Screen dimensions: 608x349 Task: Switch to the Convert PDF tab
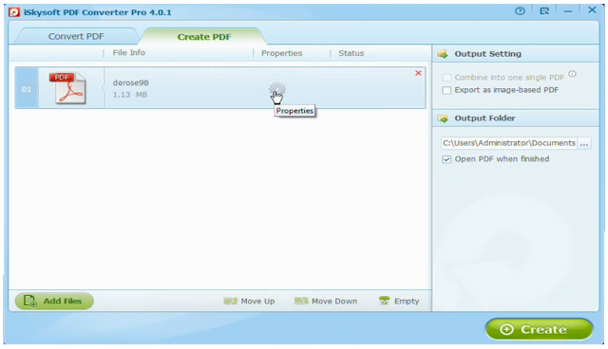76,36
